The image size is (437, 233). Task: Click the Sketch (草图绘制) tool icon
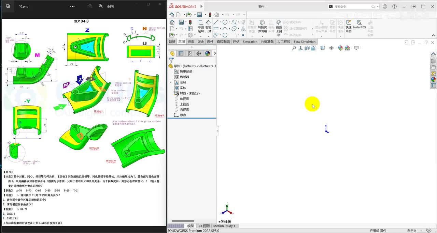tap(200, 22)
